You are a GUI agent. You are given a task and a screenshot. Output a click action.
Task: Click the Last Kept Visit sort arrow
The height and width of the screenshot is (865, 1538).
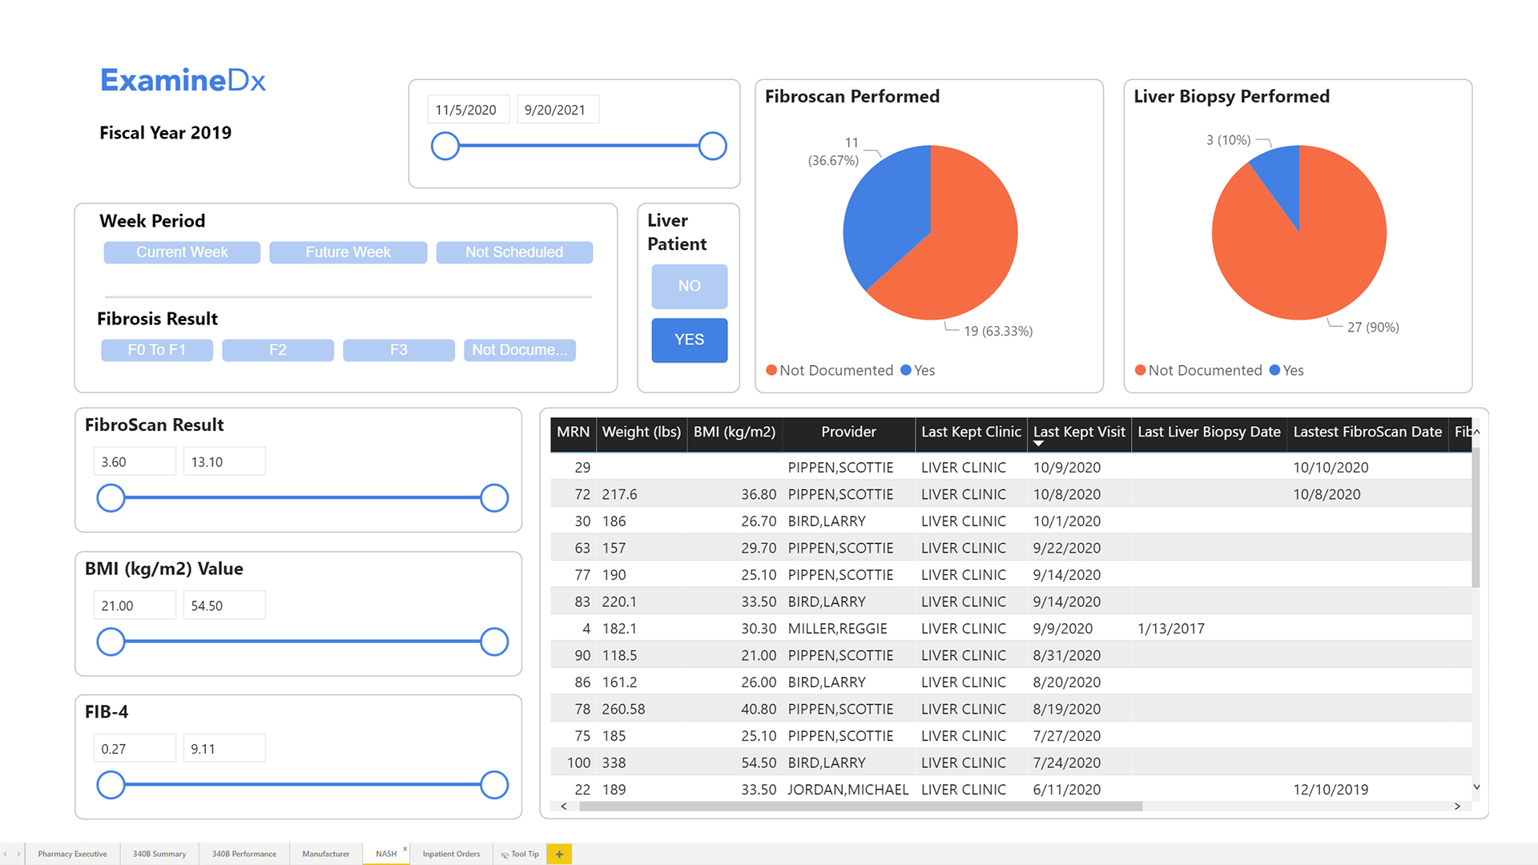pyautogui.click(x=1038, y=443)
